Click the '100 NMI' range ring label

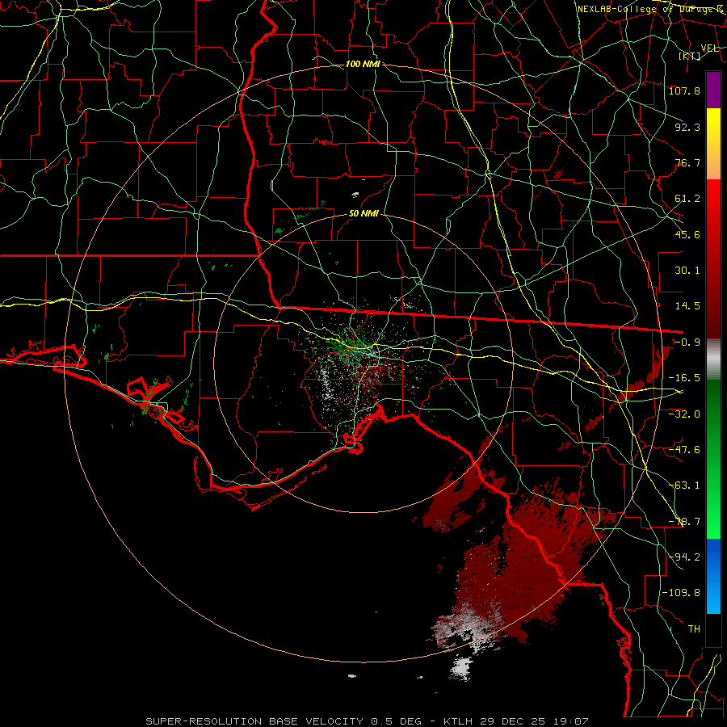coord(363,64)
